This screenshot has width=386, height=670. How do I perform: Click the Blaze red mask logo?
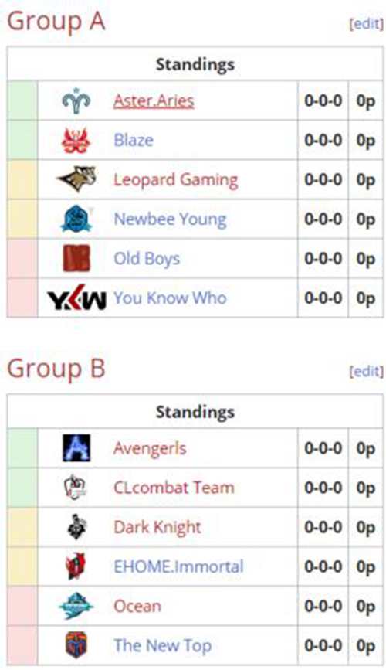click(x=76, y=140)
